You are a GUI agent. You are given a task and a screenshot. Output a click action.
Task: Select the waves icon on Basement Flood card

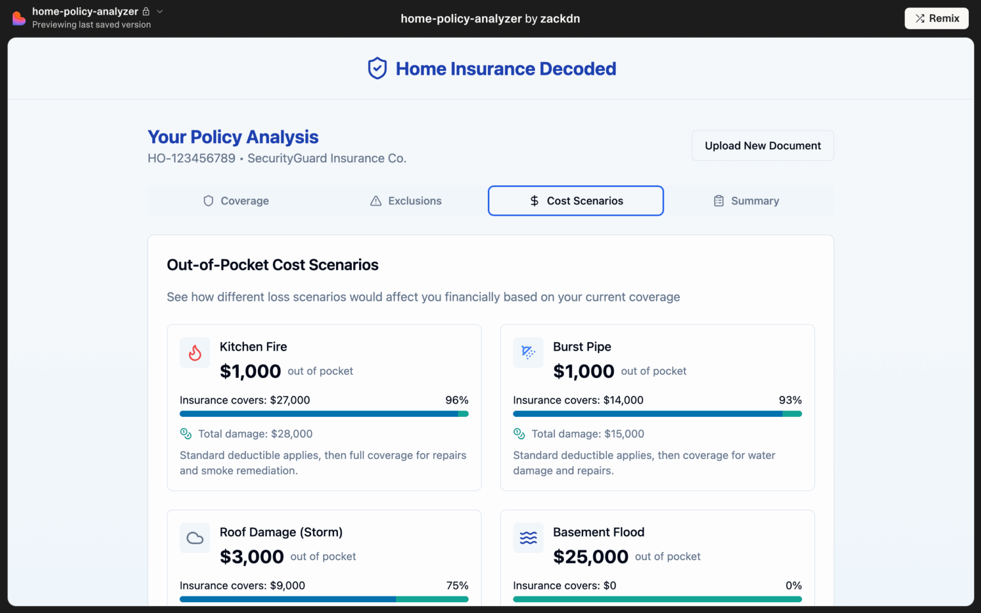(x=528, y=538)
